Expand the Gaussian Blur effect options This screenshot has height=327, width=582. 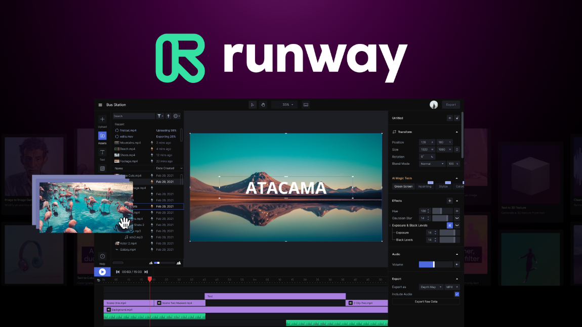[457, 218]
